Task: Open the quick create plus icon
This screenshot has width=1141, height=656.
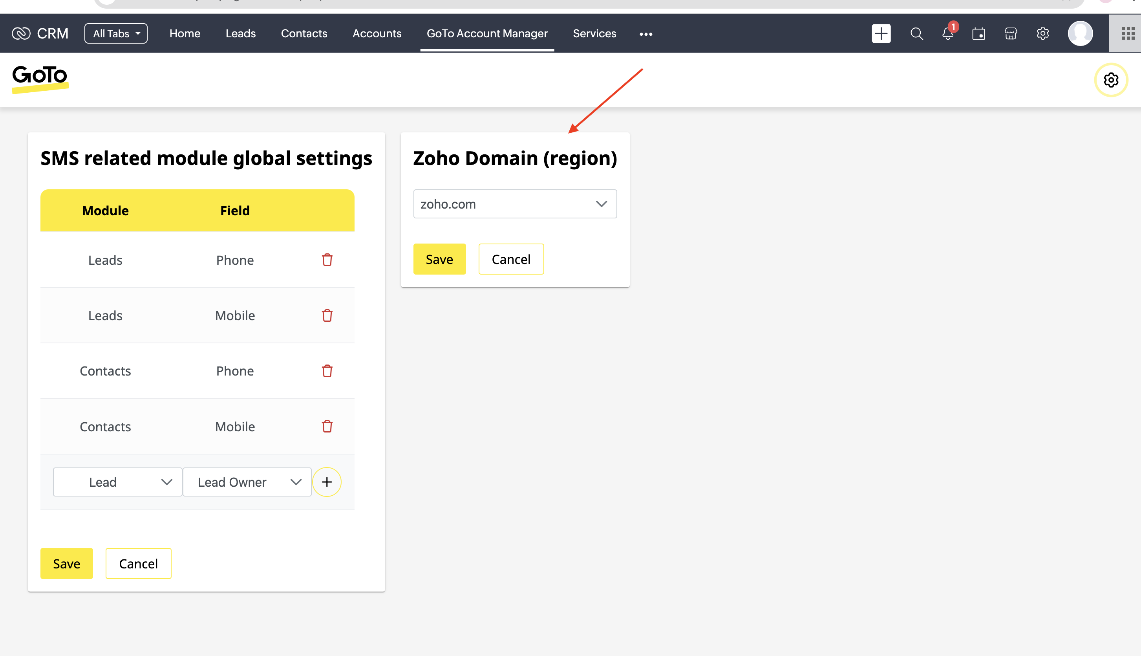Action: [x=881, y=33]
